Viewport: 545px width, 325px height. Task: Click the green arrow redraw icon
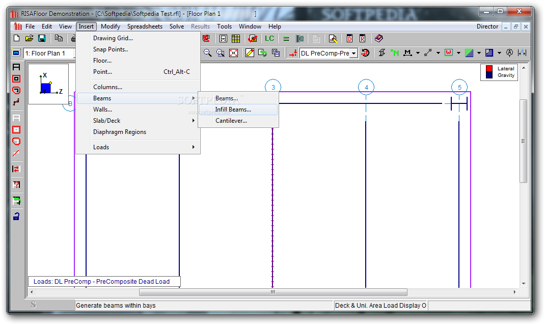point(262,53)
